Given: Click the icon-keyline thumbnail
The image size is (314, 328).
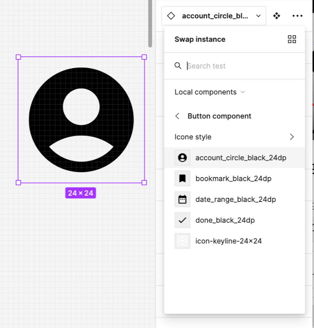Looking at the screenshot, I should click(182, 241).
